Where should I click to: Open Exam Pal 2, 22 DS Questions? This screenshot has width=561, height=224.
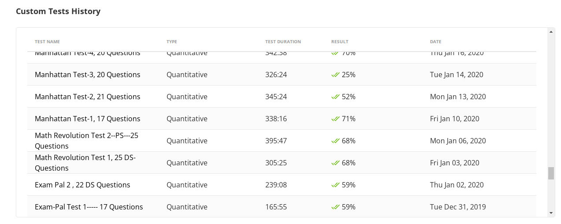pyautogui.click(x=82, y=185)
